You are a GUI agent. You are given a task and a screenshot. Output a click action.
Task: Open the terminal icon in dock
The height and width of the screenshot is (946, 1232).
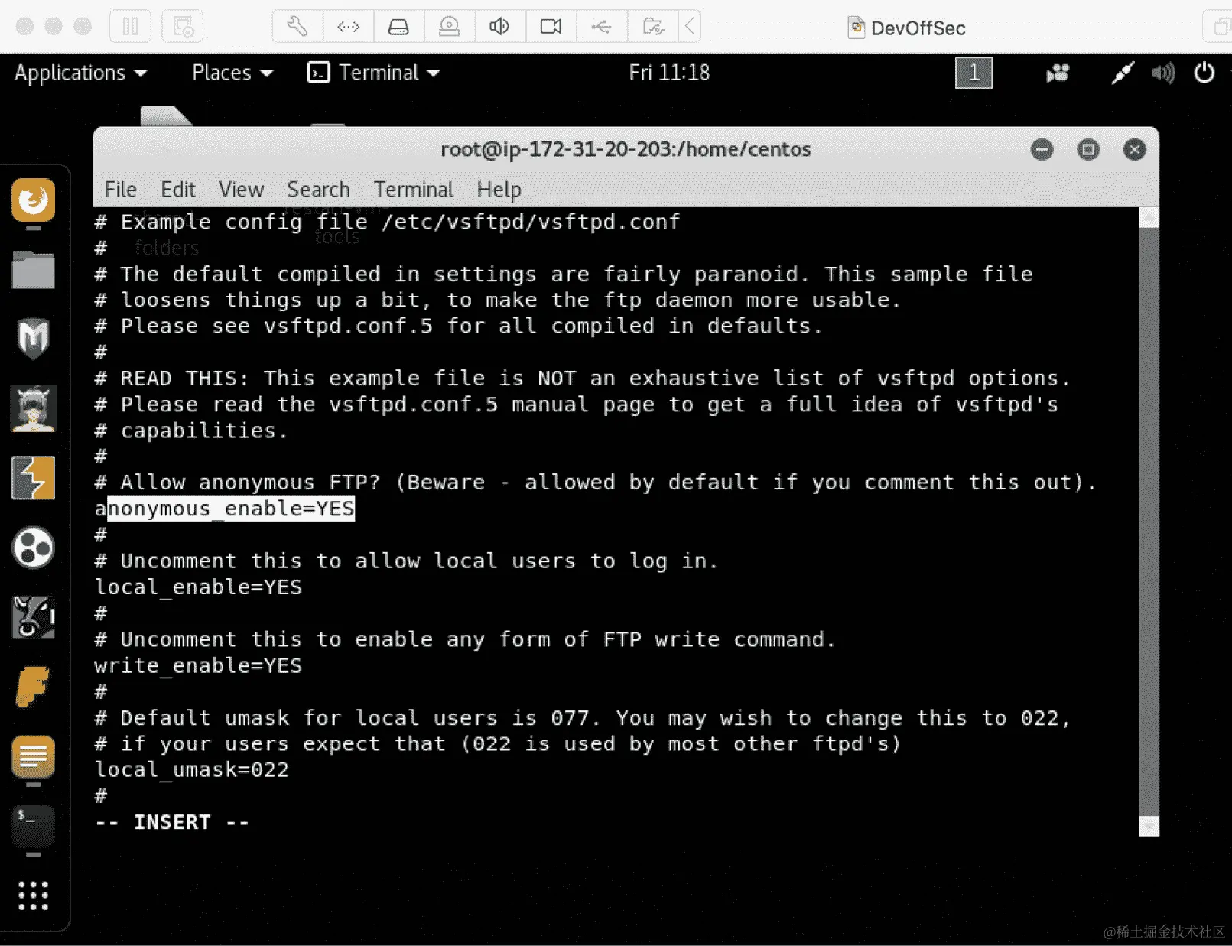coord(33,825)
